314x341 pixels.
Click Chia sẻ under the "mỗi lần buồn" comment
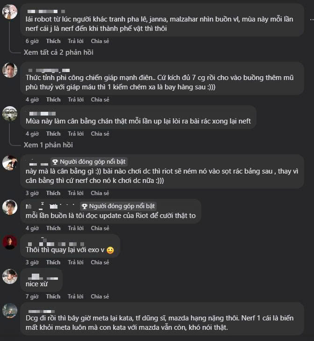point(100,228)
